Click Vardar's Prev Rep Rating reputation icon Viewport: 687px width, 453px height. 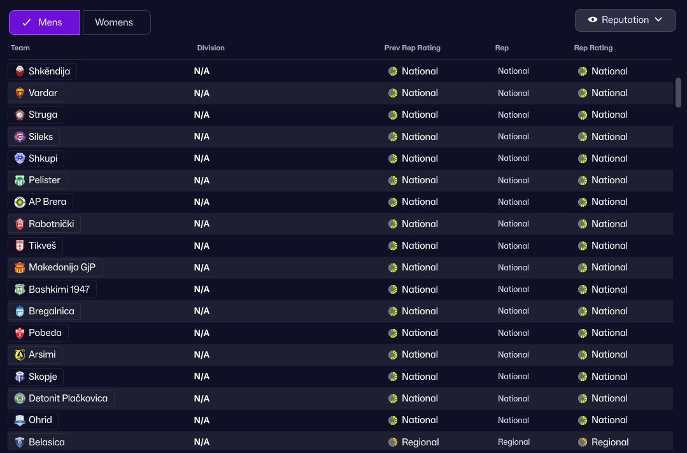coord(393,94)
